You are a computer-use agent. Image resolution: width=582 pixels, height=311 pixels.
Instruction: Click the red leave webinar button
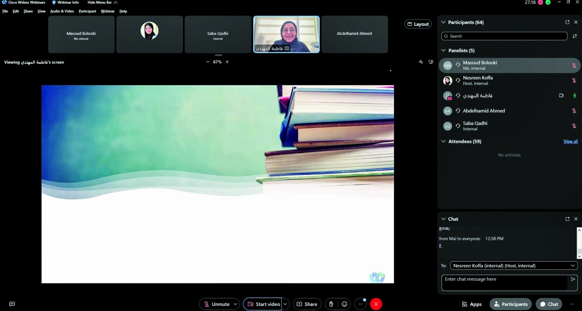(376, 304)
